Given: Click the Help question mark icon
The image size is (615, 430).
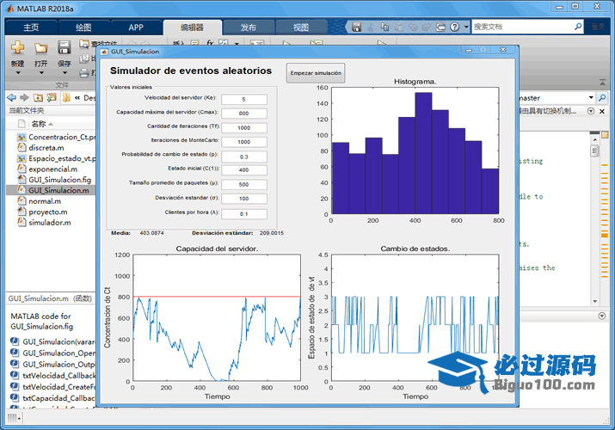Looking at the screenshot, I should coord(454,27).
